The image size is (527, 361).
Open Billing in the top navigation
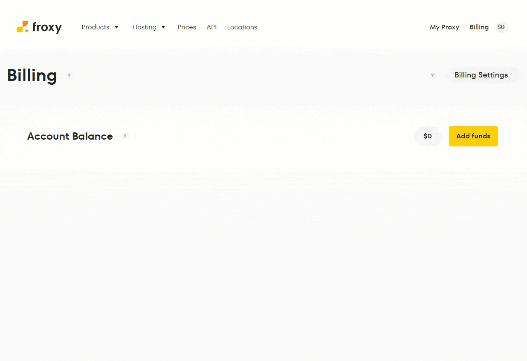479,27
